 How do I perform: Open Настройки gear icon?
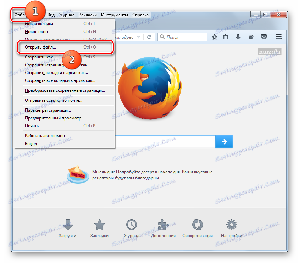[x=232, y=229]
